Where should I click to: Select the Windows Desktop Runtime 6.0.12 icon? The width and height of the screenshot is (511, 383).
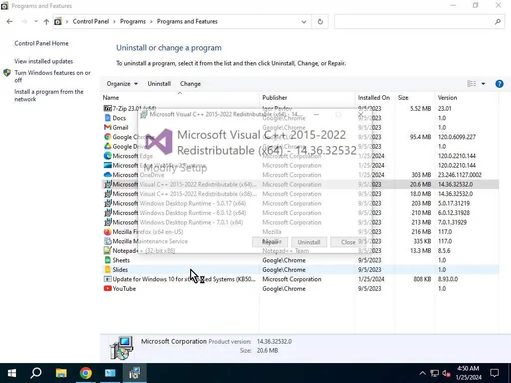click(x=108, y=212)
